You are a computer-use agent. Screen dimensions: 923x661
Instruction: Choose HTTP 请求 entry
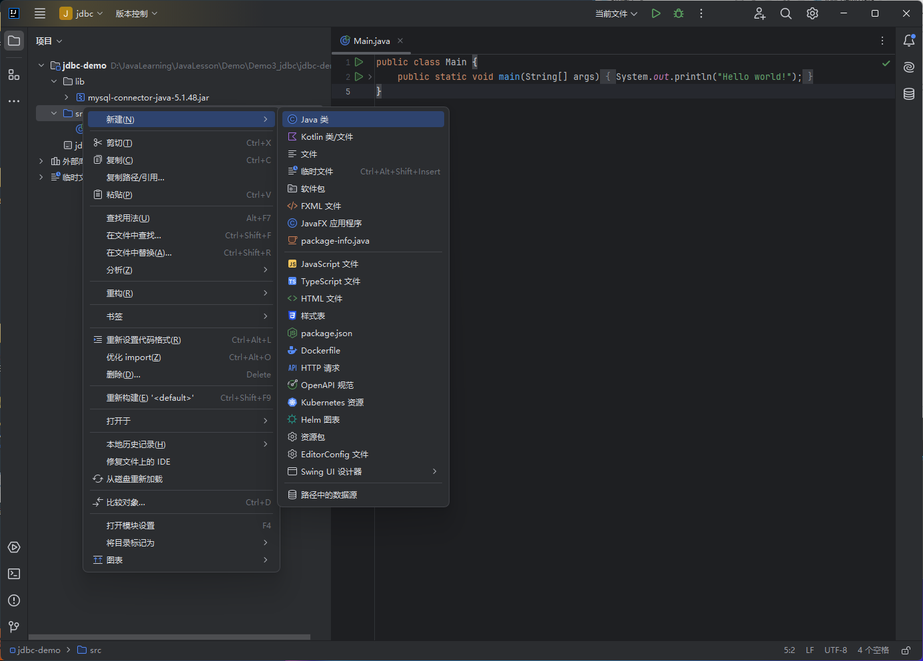(x=363, y=367)
